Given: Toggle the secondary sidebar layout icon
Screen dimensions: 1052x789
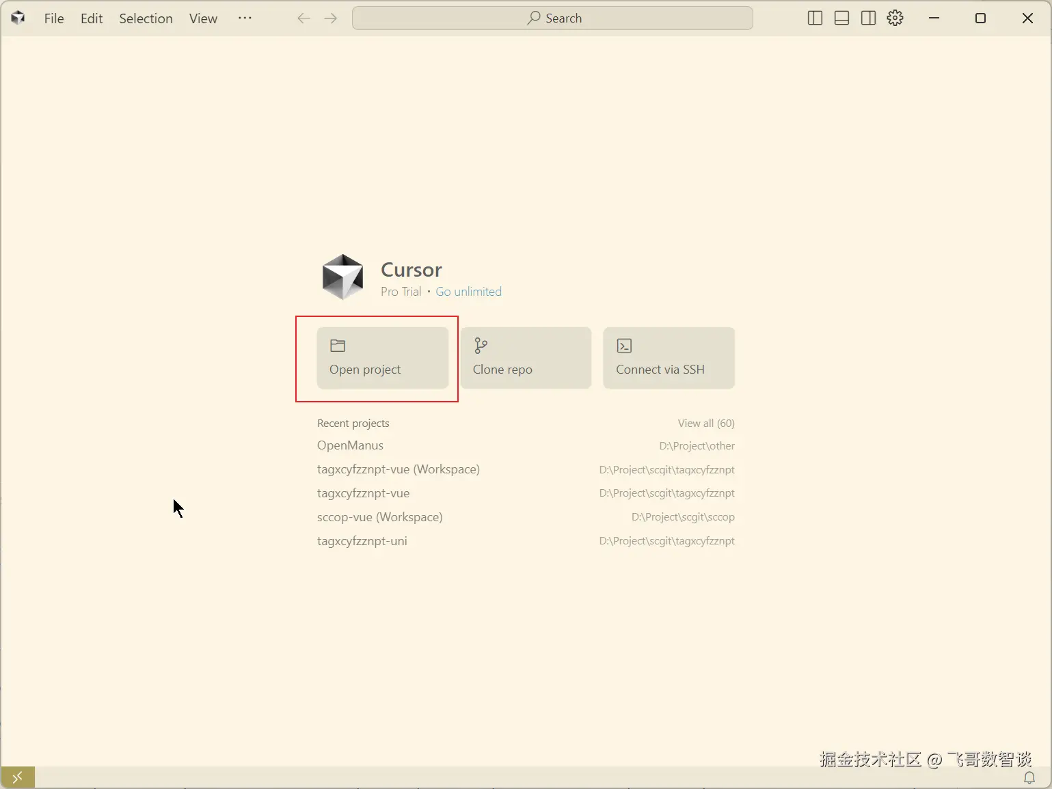Looking at the screenshot, I should pyautogui.click(x=868, y=18).
